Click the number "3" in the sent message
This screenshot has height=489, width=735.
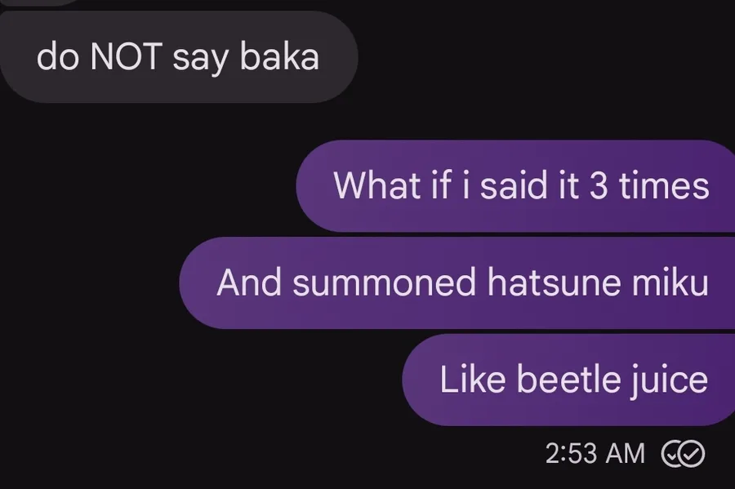coord(599,186)
